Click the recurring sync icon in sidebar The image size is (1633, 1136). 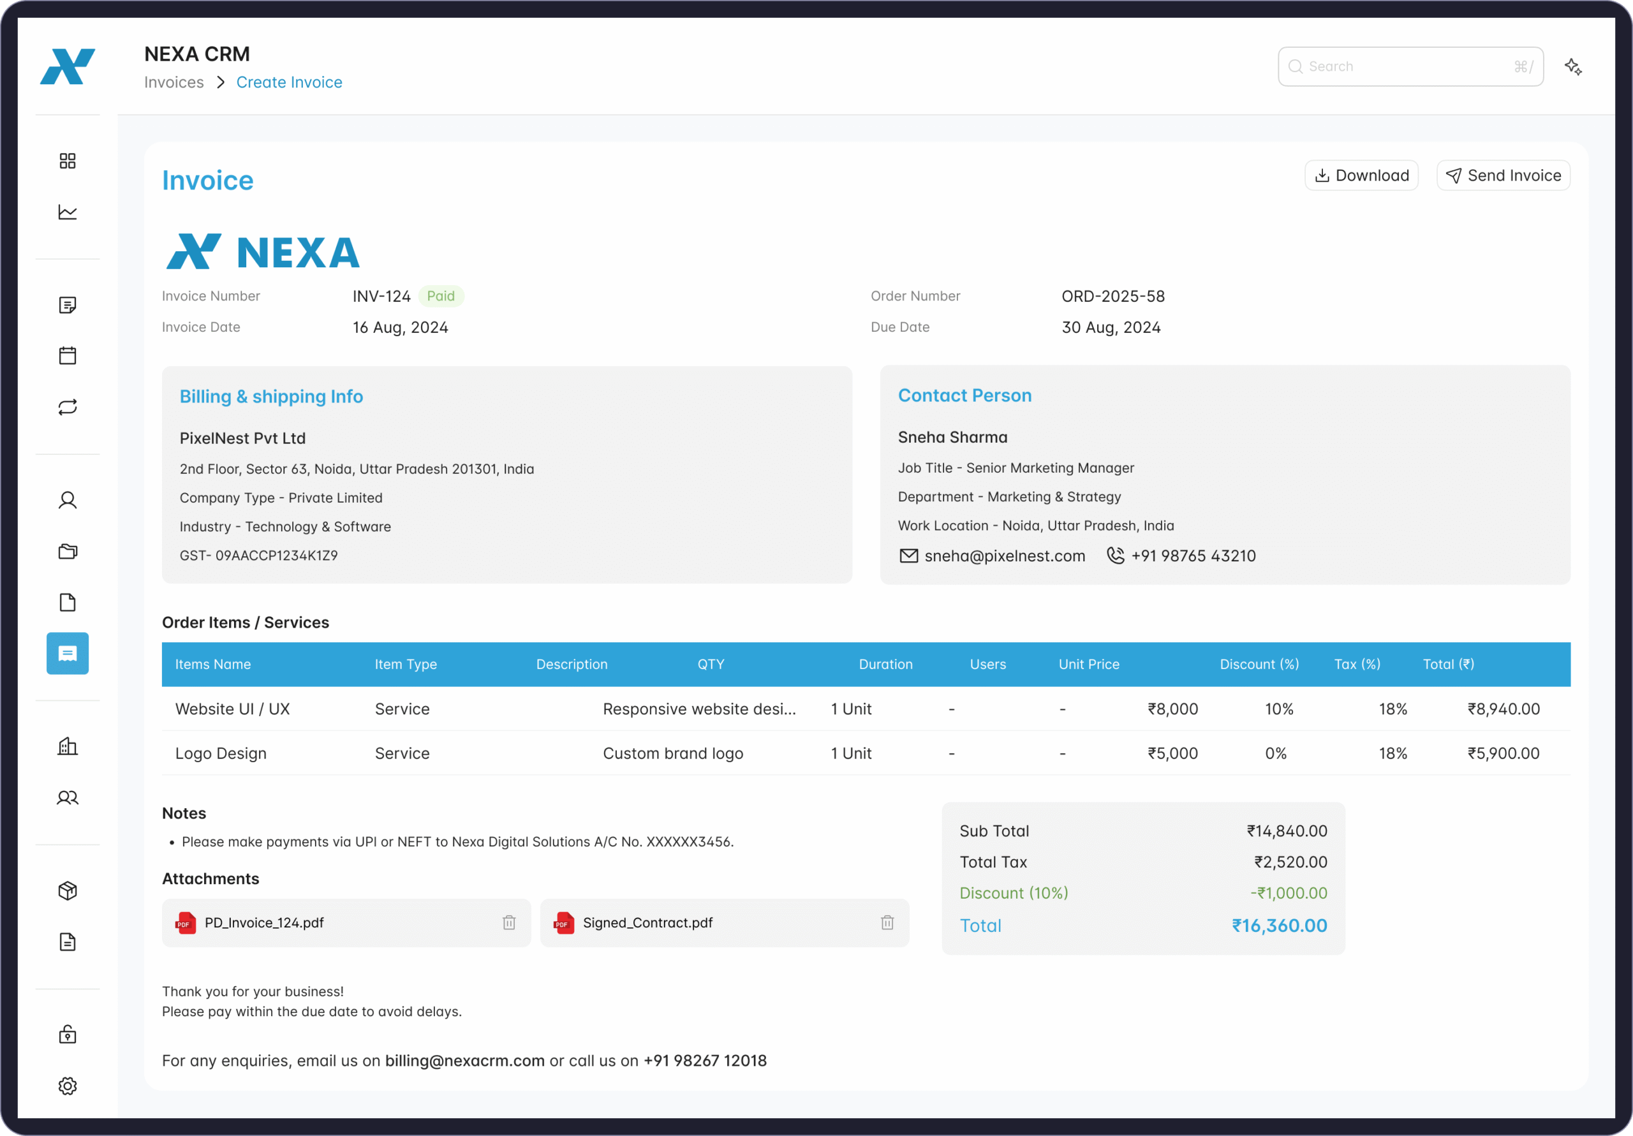pyautogui.click(x=68, y=407)
